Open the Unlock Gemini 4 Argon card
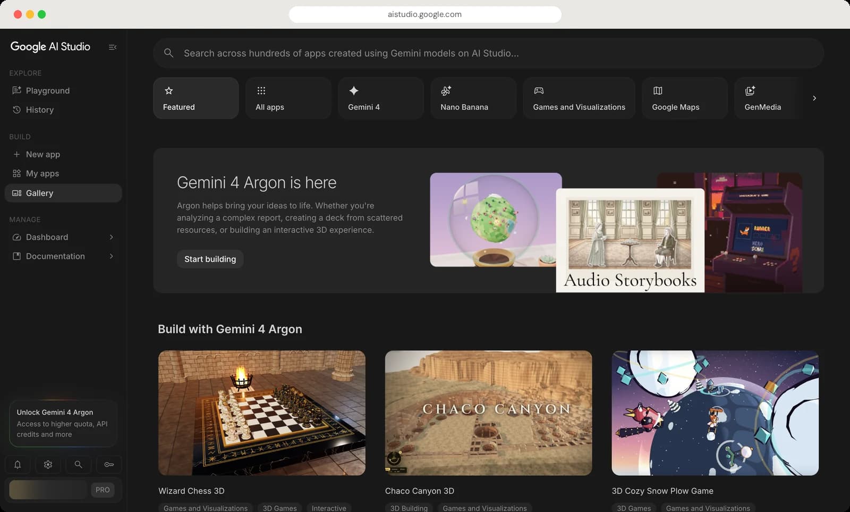Image resolution: width=850 pixels, height=512 pixels. (63, 423)
